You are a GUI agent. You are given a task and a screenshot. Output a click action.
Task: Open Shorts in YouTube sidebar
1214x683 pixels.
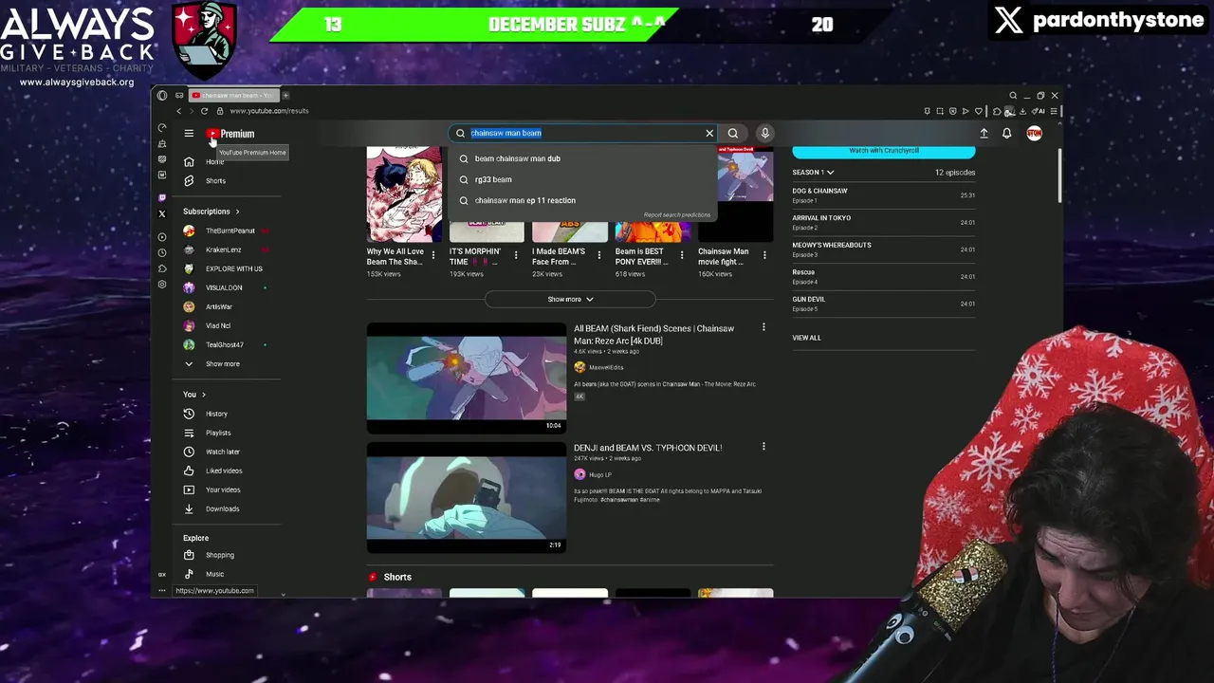(216, 180)
